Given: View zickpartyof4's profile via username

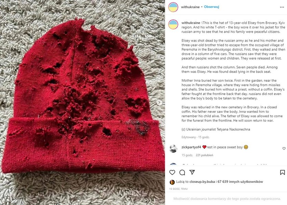Looking at the screenshot, I should (x=191, y=147).
